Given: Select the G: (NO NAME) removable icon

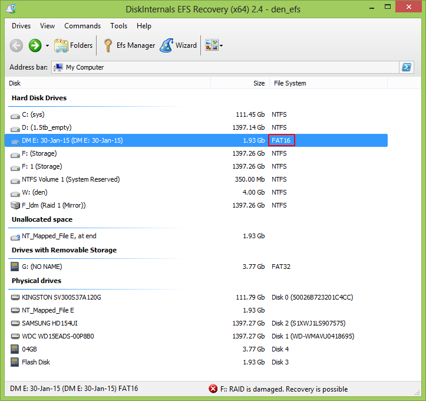Looking at the screenshot, I should 15,267.
